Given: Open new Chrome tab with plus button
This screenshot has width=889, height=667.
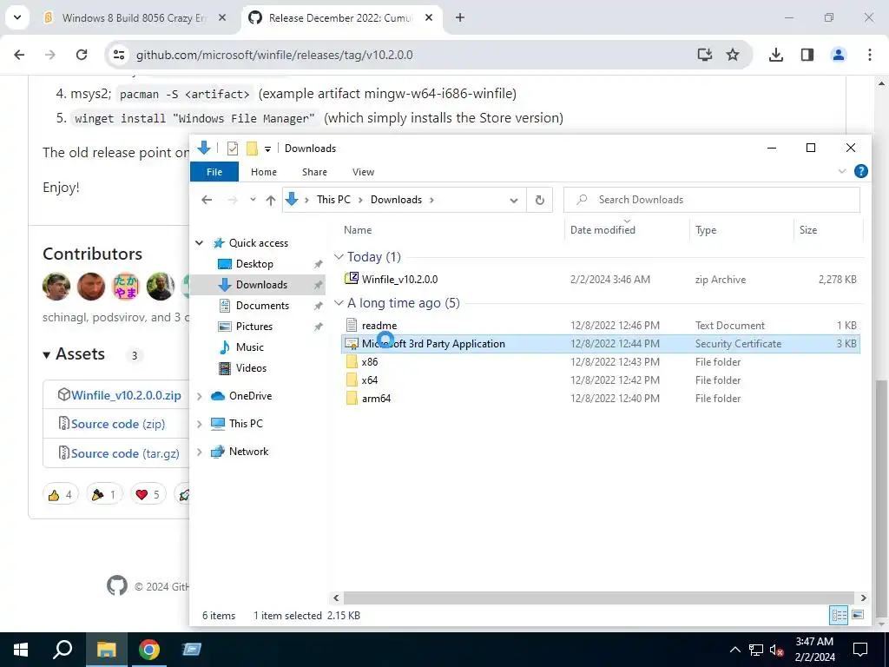Looking at the screenshot, I should click(460, 17).
